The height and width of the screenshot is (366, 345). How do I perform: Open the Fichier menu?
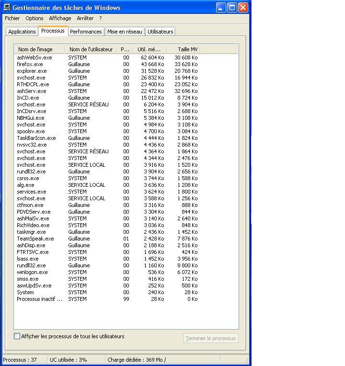(12, 18)
